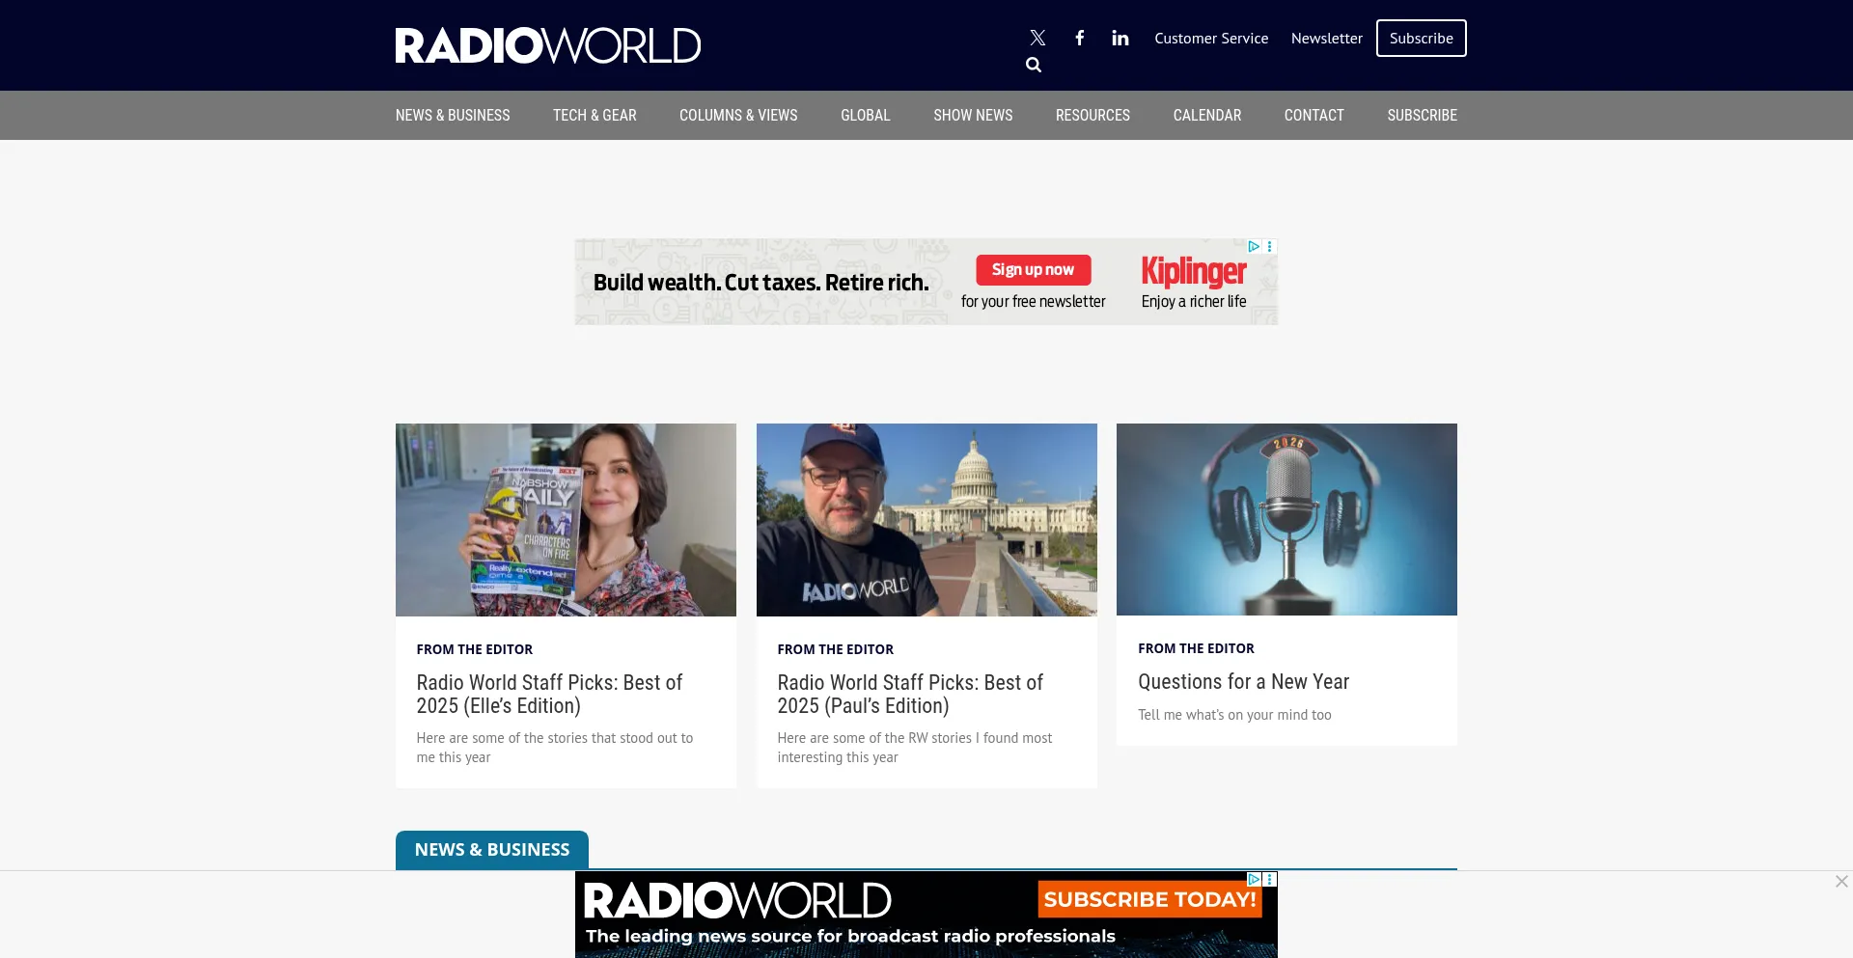
Task: Click the Kiplinger logo in the ad
Action: tap(1194, 271)
